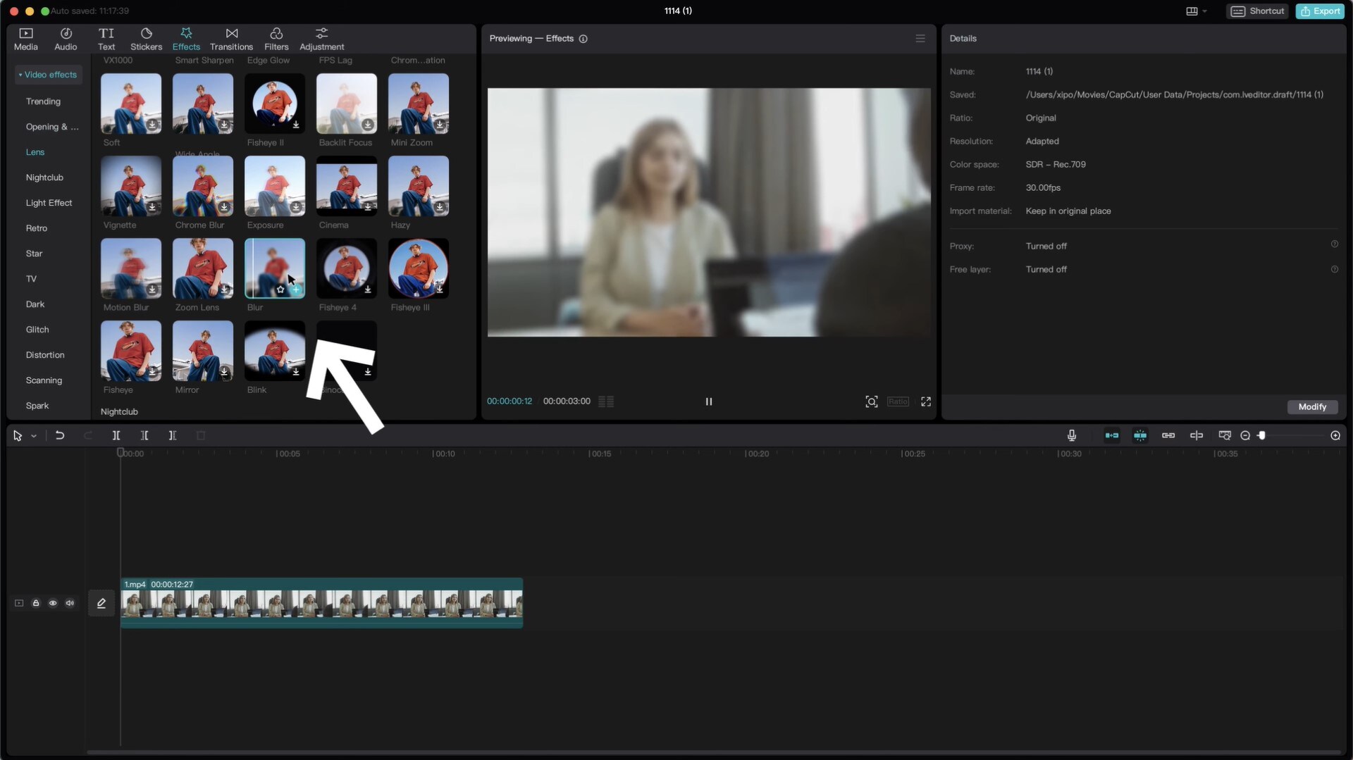
Task: Toggle auto snapping on timeline
Action: (1140, 436)
